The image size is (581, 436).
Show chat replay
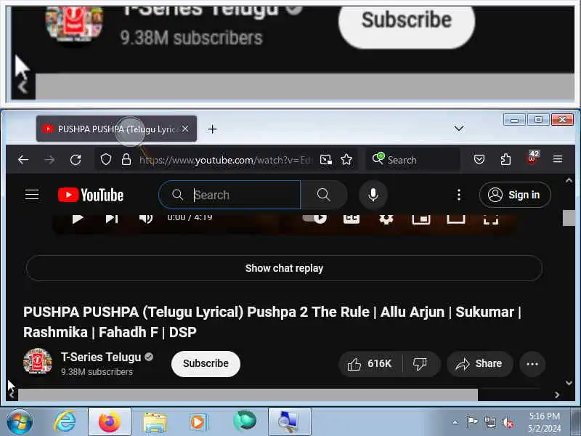(284, 268)
